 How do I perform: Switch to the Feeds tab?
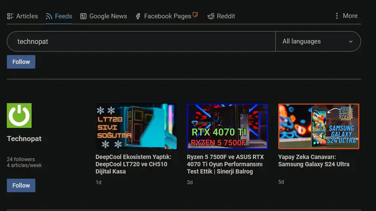(59, 16)
